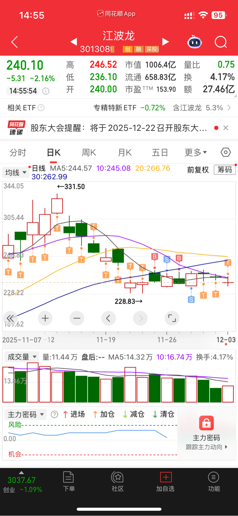The image size is (238, 516).
Task: Return to 同花顺App from status bar
Action: click(x=116, y=14)
